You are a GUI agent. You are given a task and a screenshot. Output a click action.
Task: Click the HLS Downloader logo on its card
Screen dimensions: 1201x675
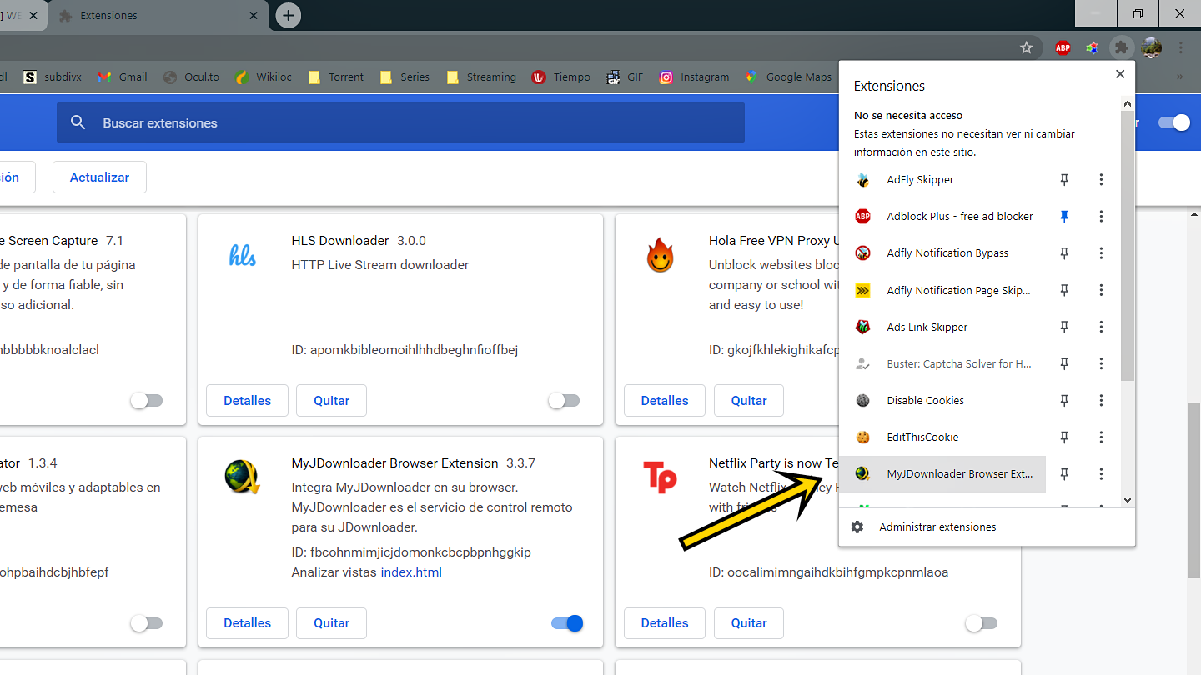243,256
